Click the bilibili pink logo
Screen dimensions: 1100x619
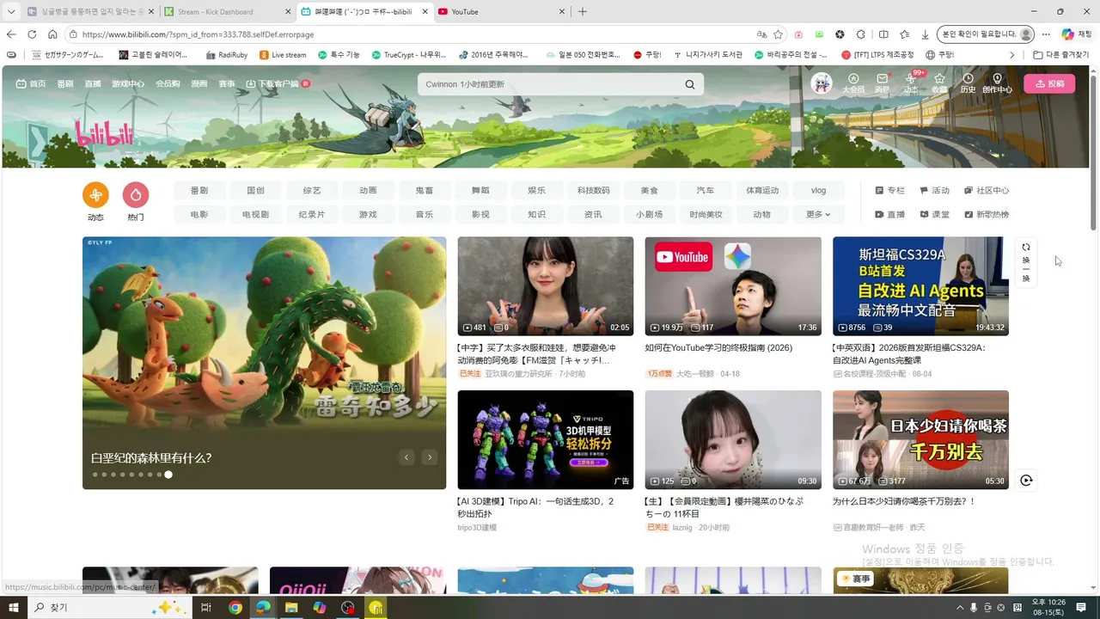[104, 134]
